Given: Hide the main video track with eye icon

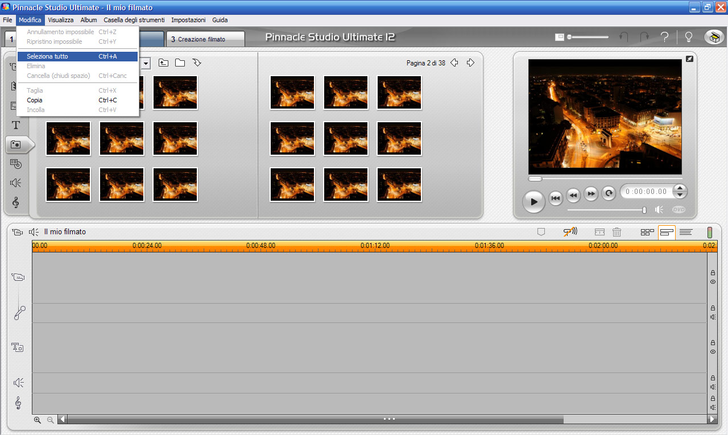Looking at the screenshot, I should (x=713, y=282).
